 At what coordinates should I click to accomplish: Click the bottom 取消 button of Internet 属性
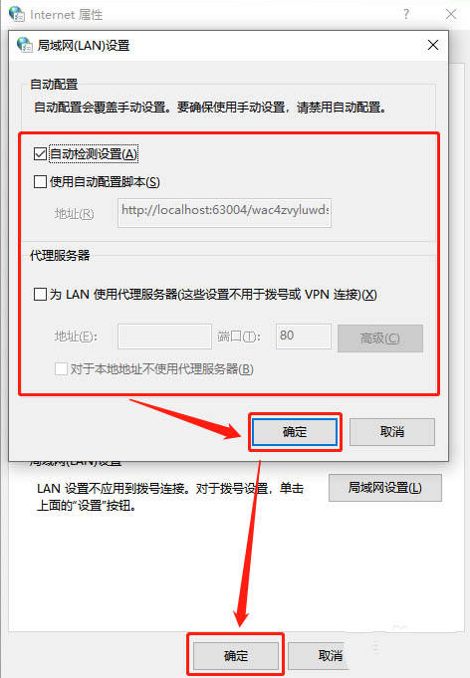(x=331, y=655)
